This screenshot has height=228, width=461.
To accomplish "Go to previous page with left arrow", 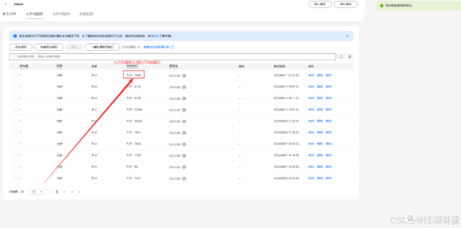I will pos(50,192).
